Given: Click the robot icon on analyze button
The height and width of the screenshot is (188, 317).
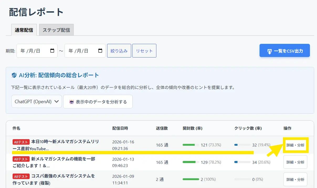Looking at the screenshot, I should coord(72,102).
